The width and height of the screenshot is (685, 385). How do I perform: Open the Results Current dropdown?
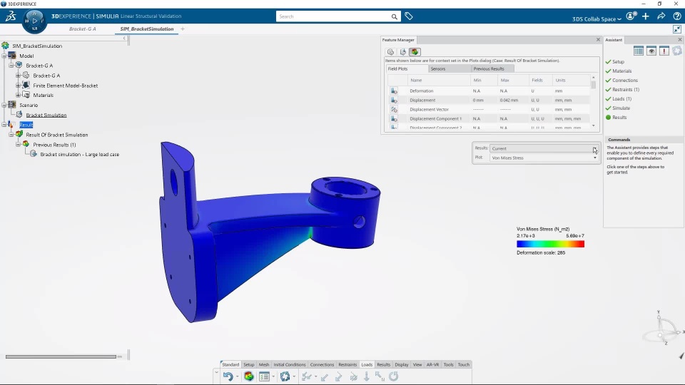pyautogui.click(x=544, y=148)
